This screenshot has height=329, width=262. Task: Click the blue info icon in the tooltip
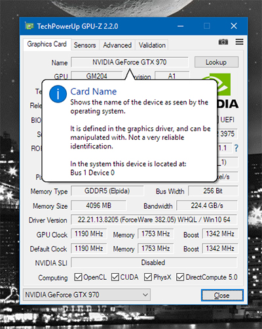58,94
